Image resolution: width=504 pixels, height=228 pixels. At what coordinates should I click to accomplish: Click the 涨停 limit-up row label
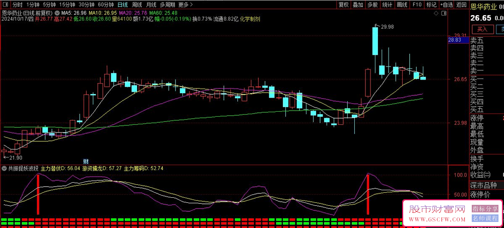pos(477,118)
